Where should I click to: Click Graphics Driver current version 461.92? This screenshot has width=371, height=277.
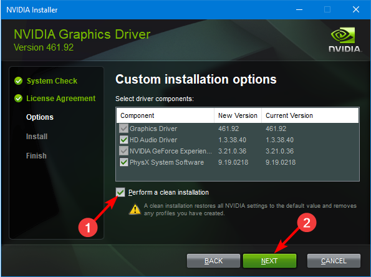pyautogui.click(x=276, y=129)
